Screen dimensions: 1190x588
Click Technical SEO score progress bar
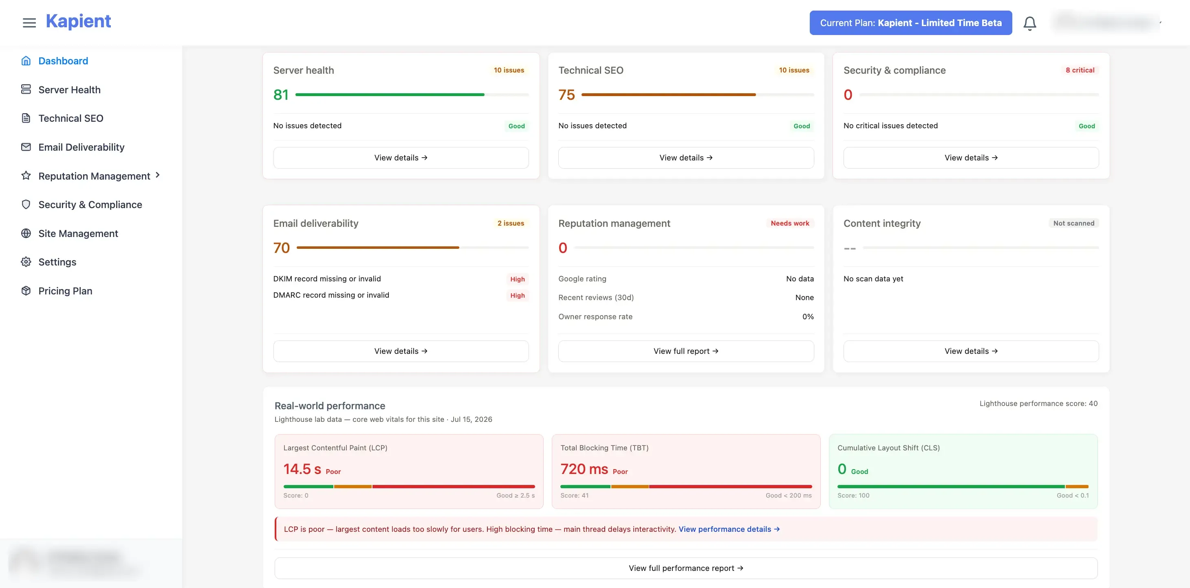click(698, 94)
